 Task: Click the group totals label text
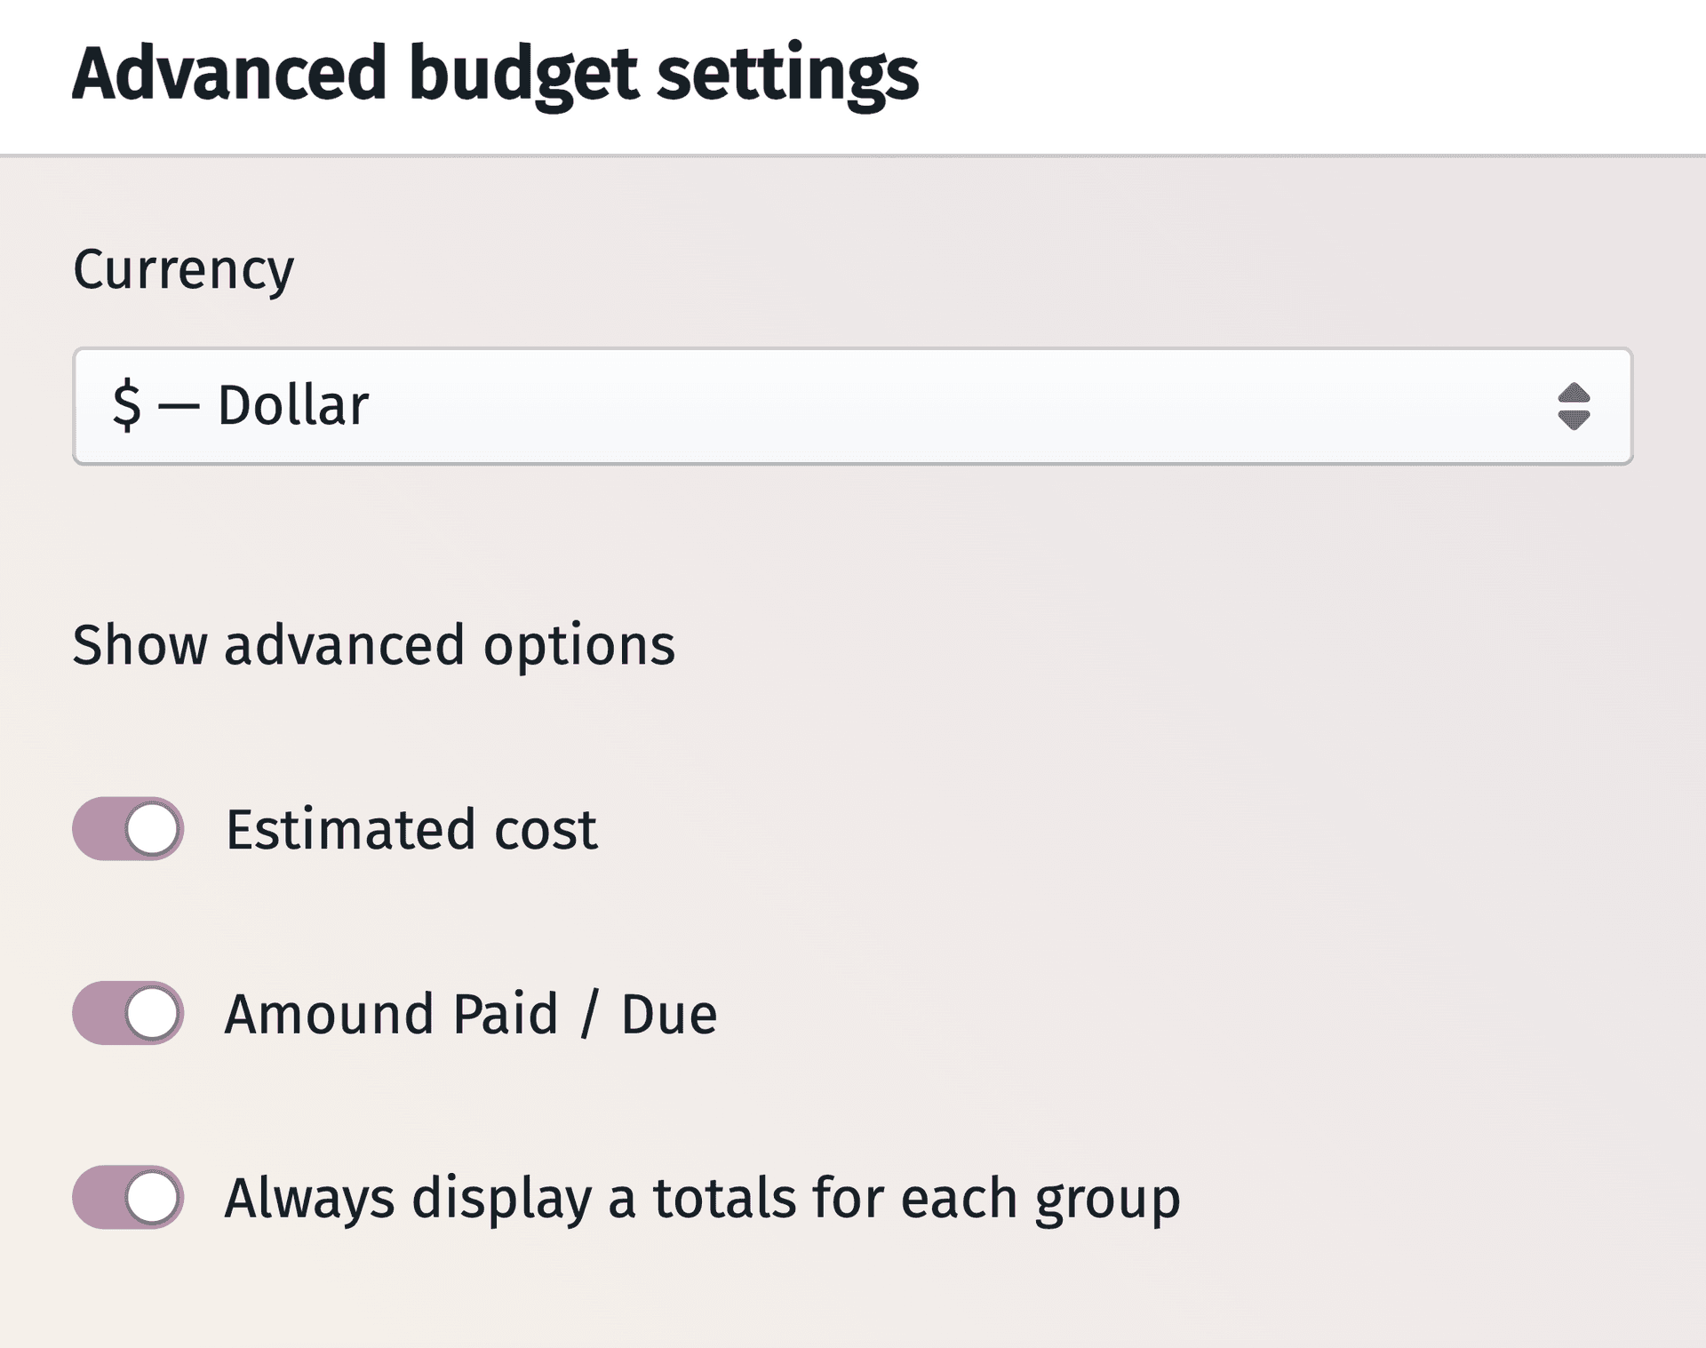(703, 1197)
